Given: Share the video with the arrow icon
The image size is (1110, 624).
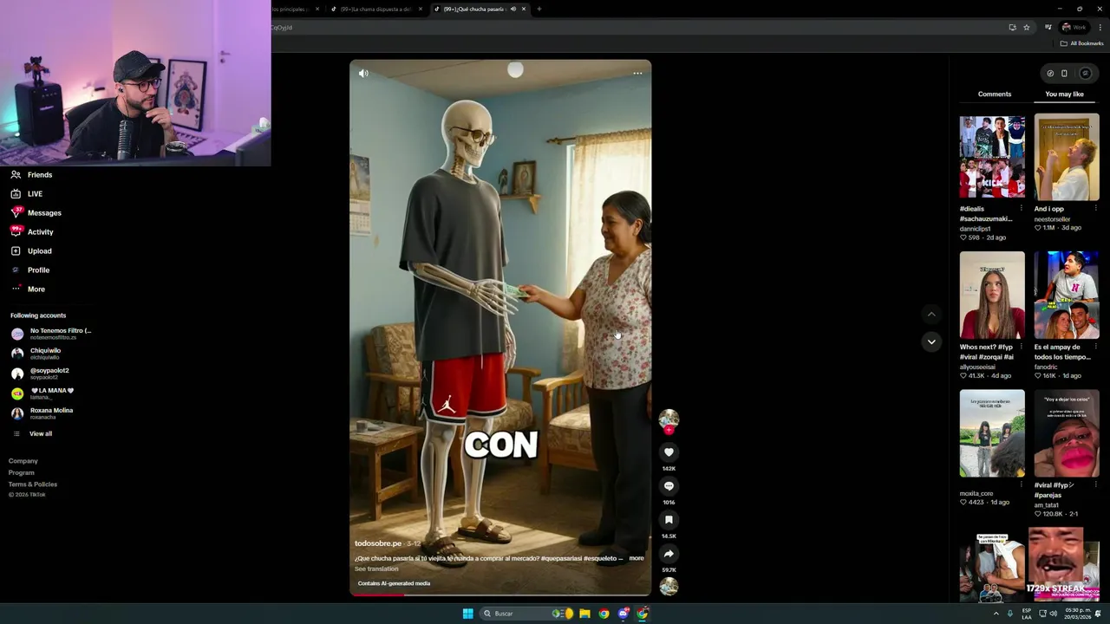Looking at the screenshot, I should pos(669,554).
